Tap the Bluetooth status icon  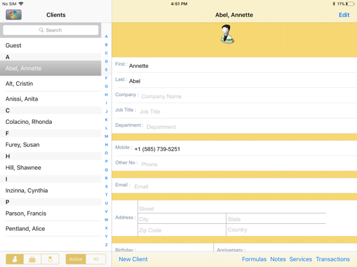[334, 4]
